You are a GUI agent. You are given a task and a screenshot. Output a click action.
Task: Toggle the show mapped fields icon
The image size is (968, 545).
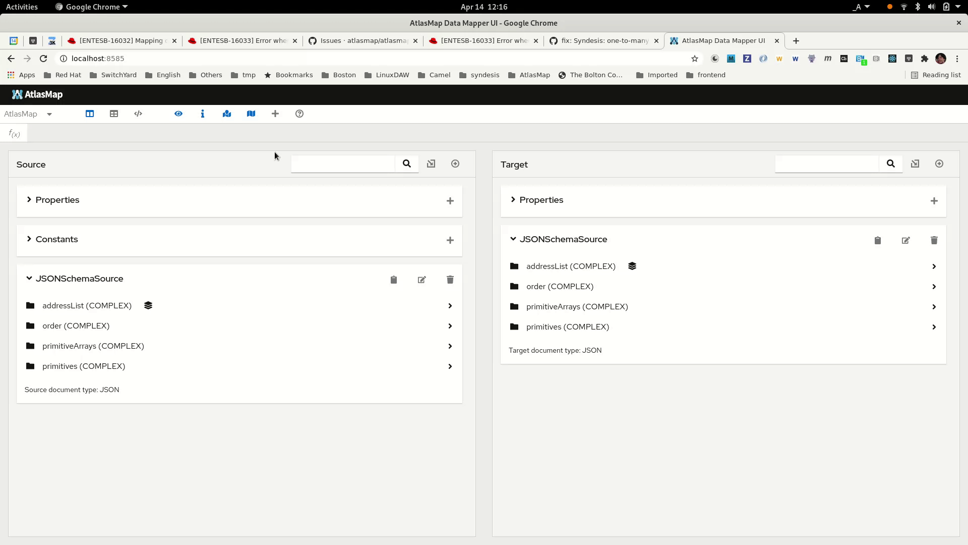[227, 114]
